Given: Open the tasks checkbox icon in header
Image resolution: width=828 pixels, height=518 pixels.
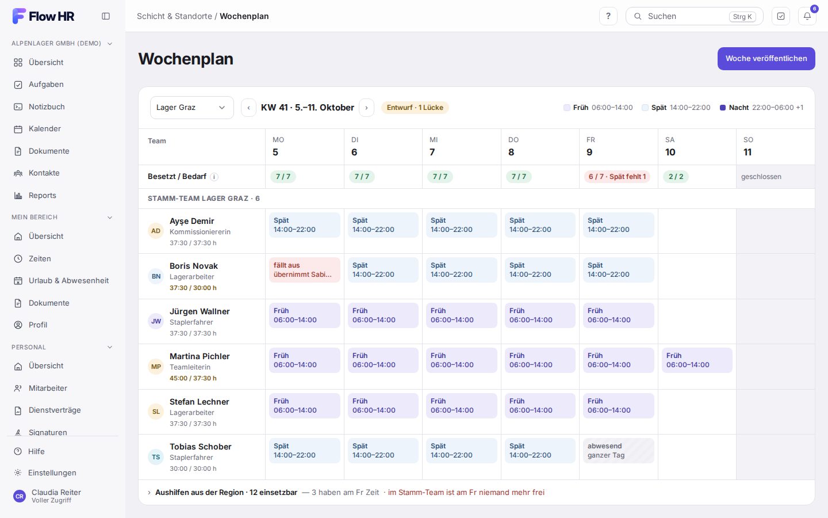Looking at the screenshot, I should [781, 16].
